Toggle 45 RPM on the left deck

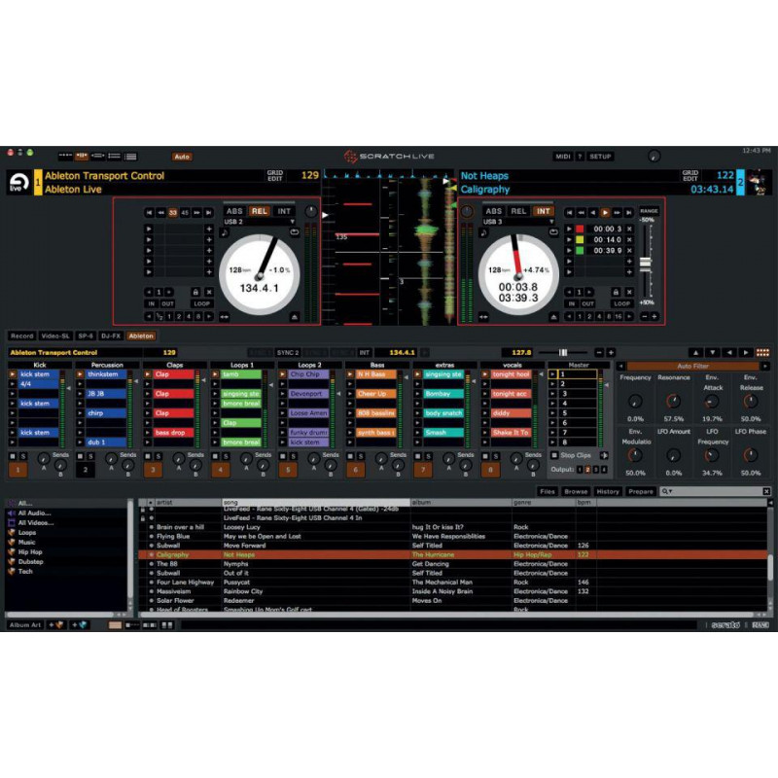(185, 212)
